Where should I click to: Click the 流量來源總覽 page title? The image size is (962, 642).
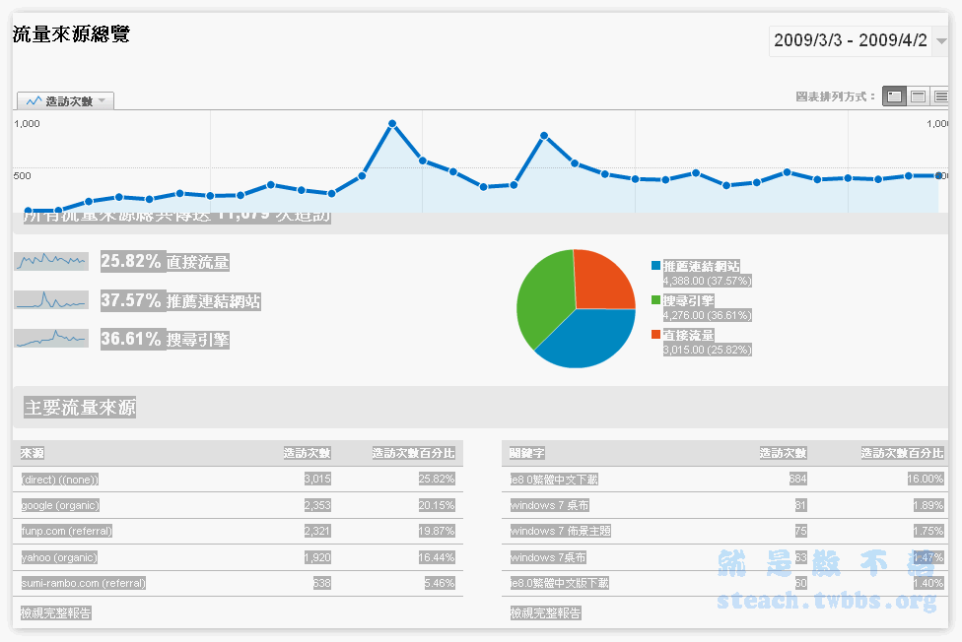71,34
